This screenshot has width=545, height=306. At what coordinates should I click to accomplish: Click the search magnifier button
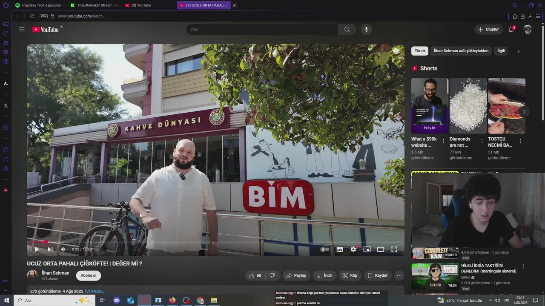(347, 29)
